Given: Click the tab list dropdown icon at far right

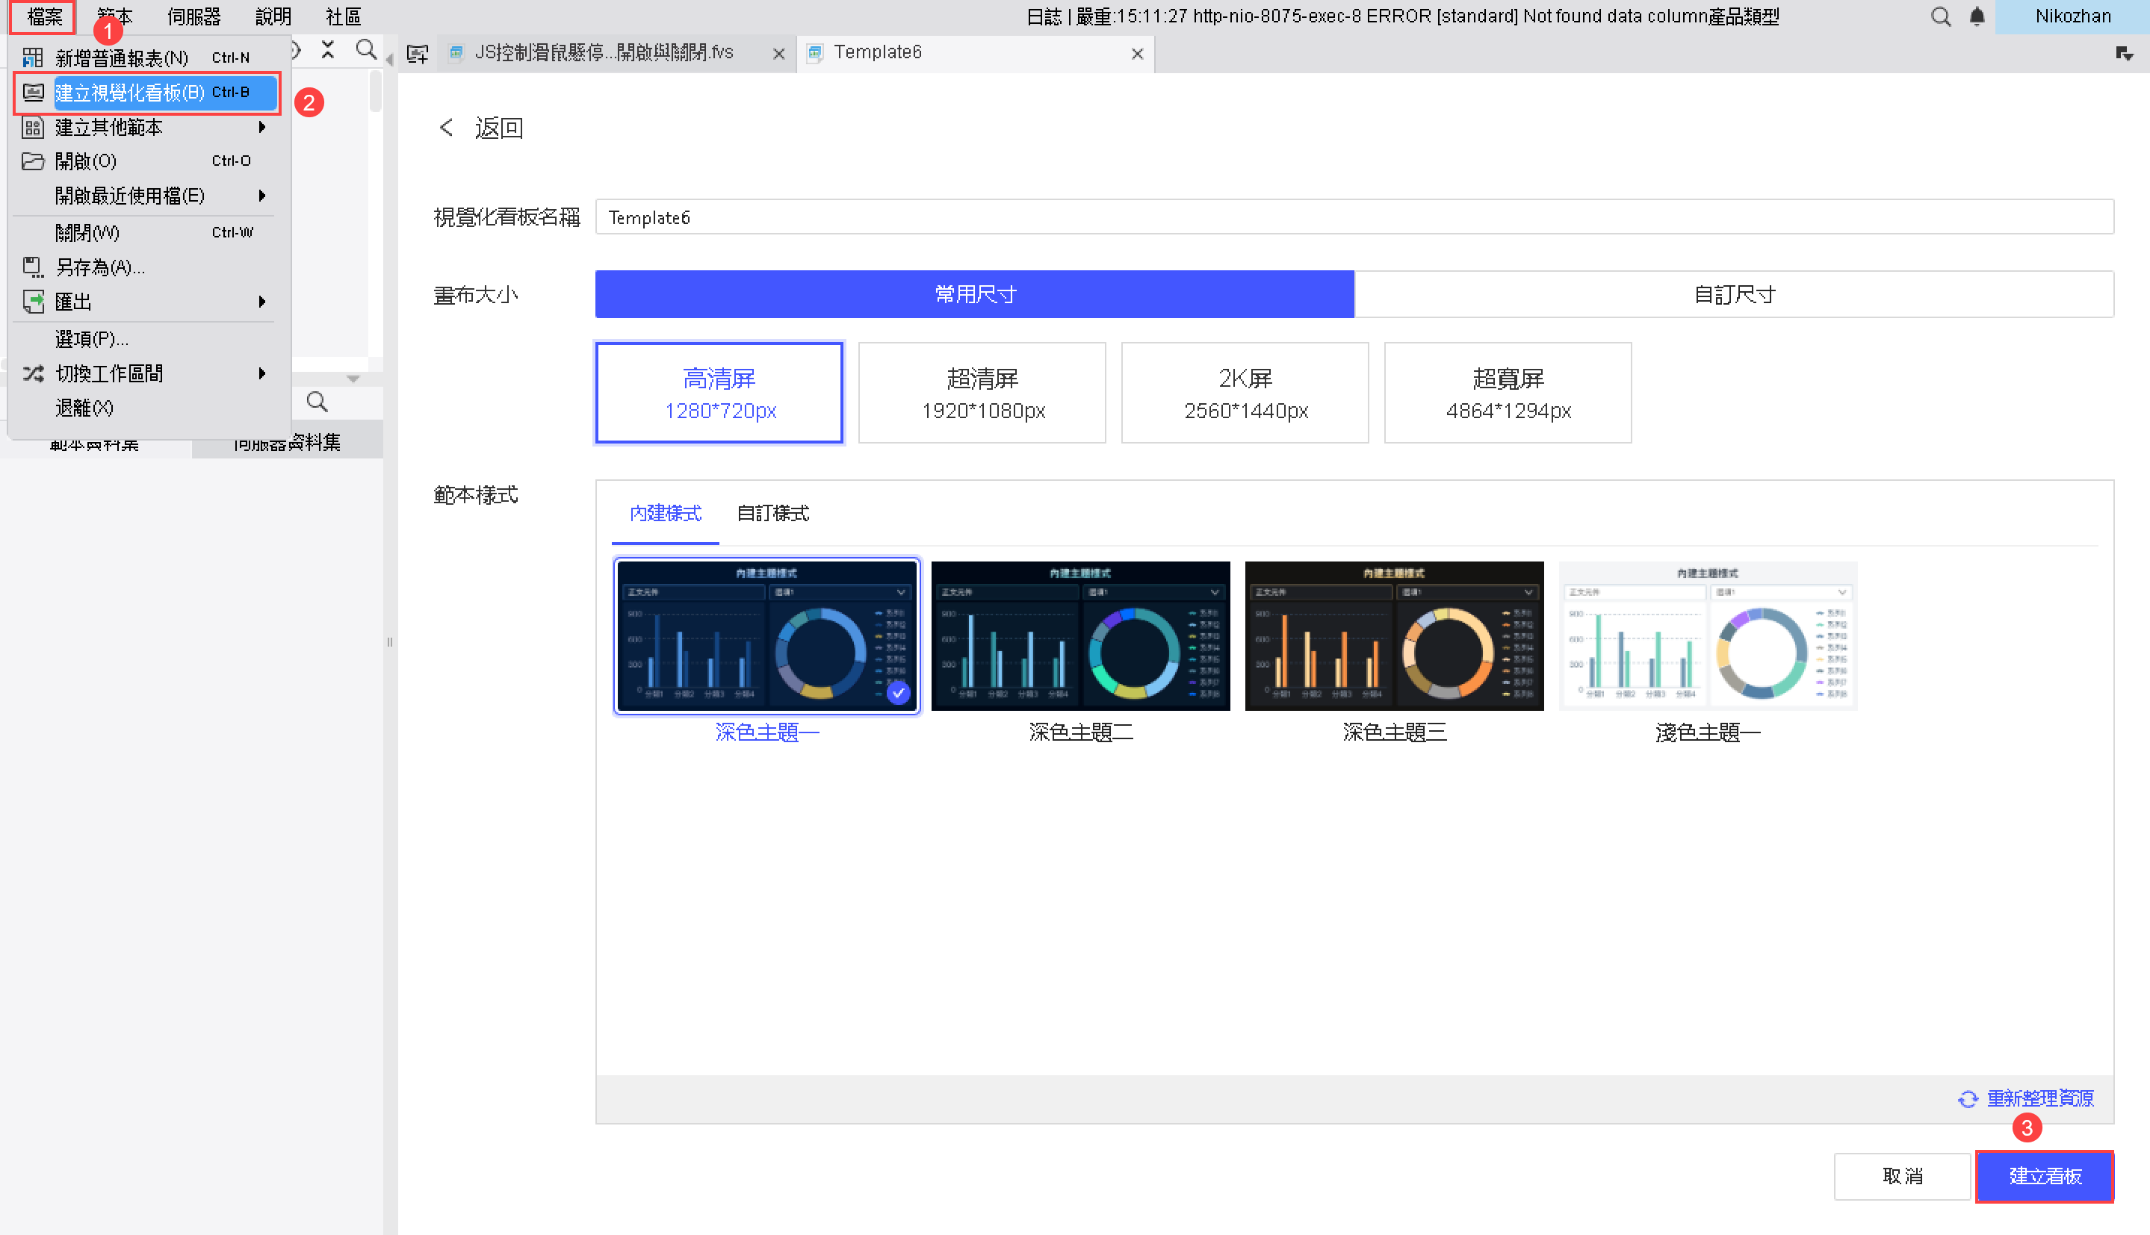Looking at the screenshot, I should pos(2124,54).
